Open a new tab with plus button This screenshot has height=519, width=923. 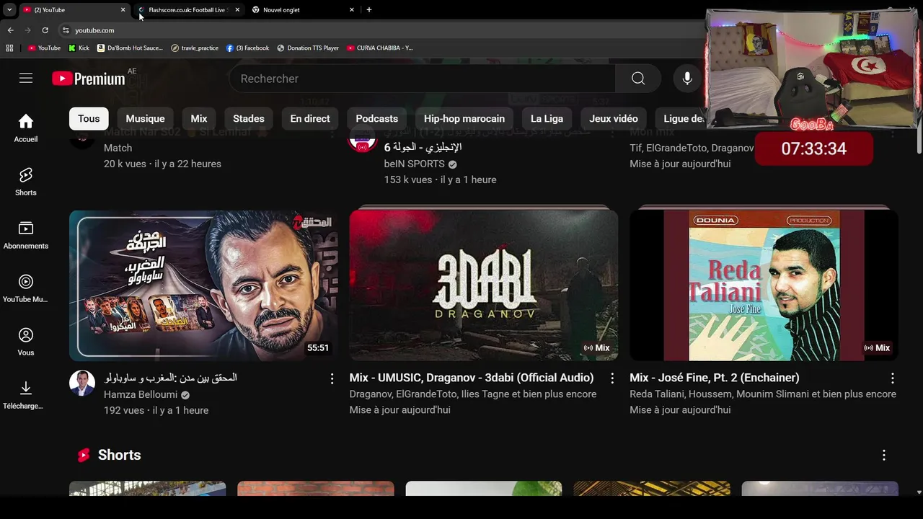369,9
